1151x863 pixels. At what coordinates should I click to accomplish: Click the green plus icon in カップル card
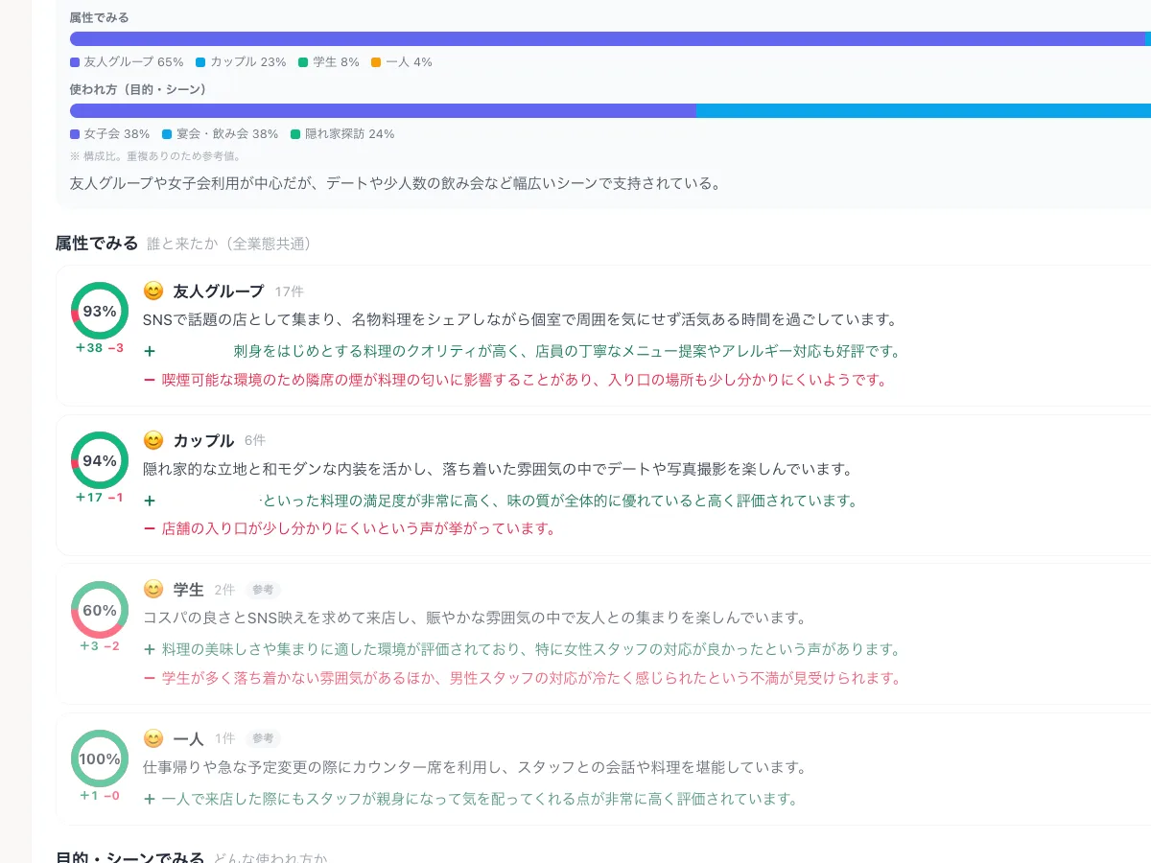[150, 501]
